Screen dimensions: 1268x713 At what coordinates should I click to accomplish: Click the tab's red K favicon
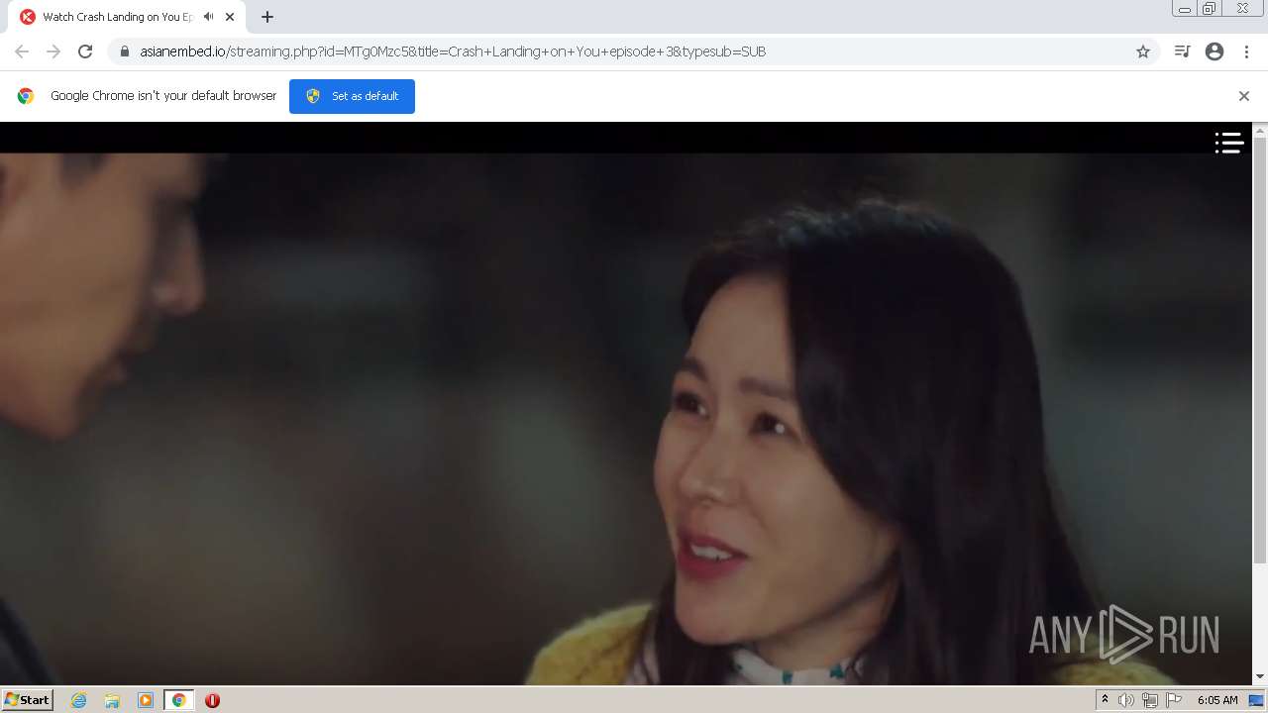coord(28,17)
